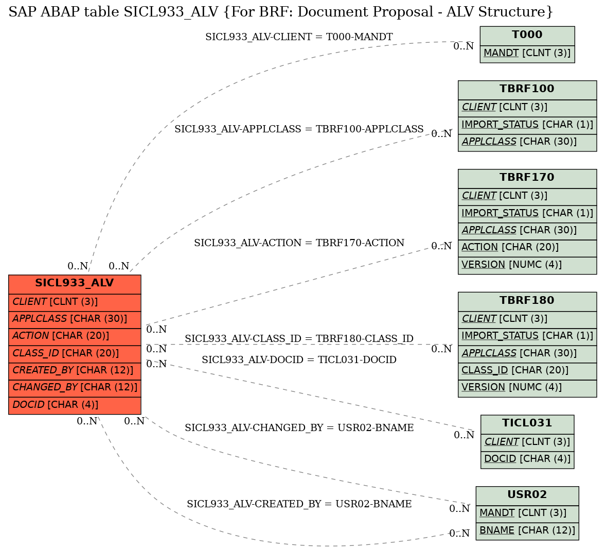Select DOCID field in TICL031 table
This screenshot has width=605, height=549.
[x=527, y=460]
